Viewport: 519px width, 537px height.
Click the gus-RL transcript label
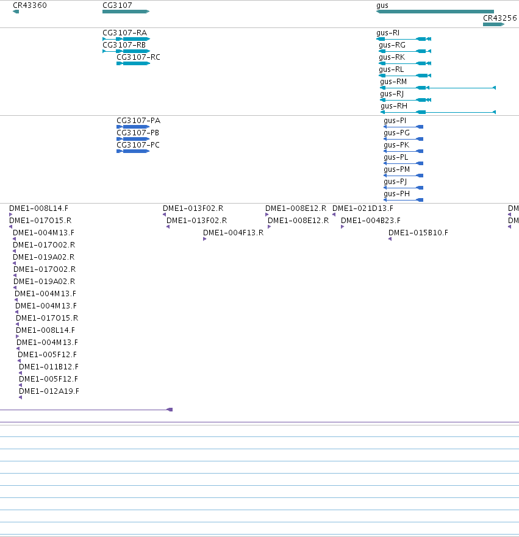point(391,69)
